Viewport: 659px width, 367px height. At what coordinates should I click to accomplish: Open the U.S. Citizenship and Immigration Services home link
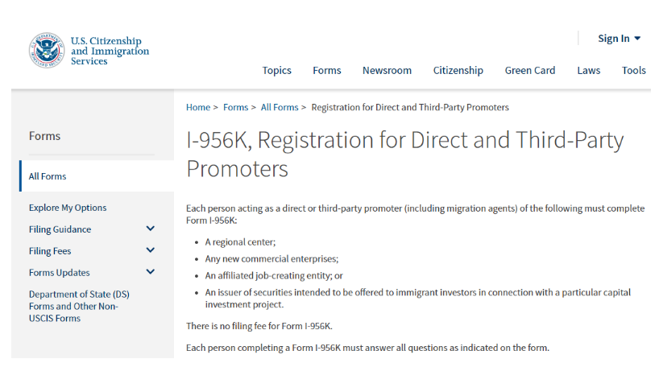click(110, 51)
